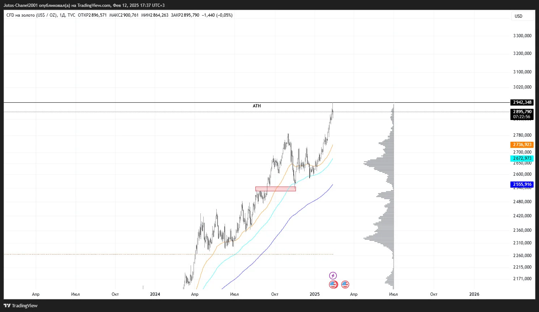Select the red rectangle zone on chart
This screenshot has width=539, height=312.
point(276,189)
